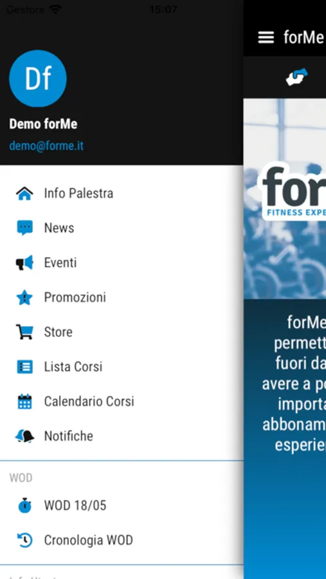
Task: Select the Lista Corsi menu item
Action: pyautogui.click(x=122, y=367)
